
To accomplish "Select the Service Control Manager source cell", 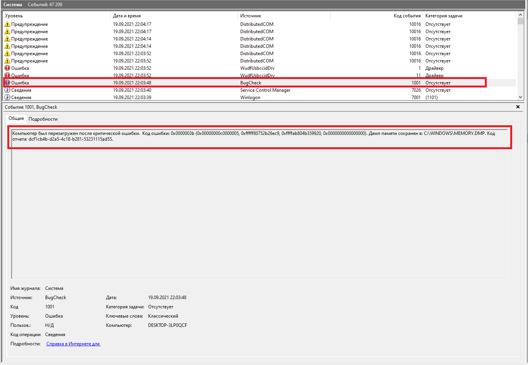I will pos(265,90).
